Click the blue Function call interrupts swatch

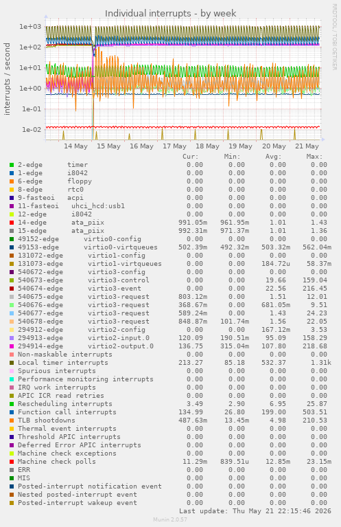pos(12,412)
